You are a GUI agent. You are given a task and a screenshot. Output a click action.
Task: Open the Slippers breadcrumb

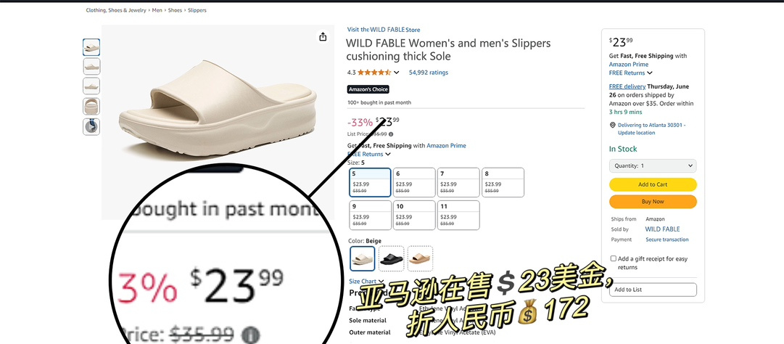click(197, 10)
